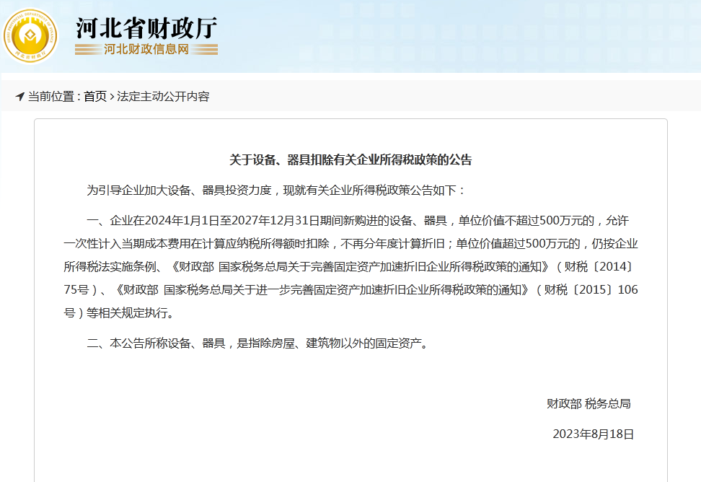
Task: Open the 法定主动公开内容 breadcrumb link
Action: [163, 96]
